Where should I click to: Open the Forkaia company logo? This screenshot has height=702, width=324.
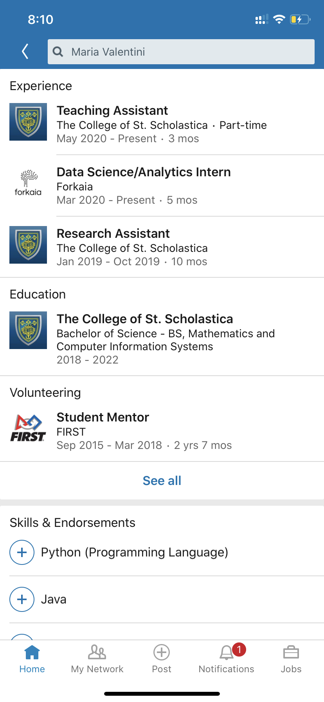click(28, 183)
